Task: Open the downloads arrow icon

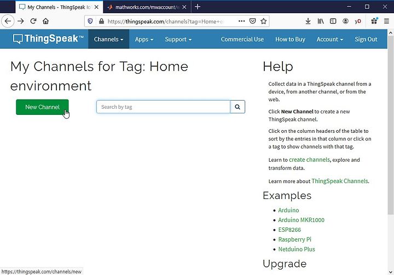Action: [x=308, y=21]
